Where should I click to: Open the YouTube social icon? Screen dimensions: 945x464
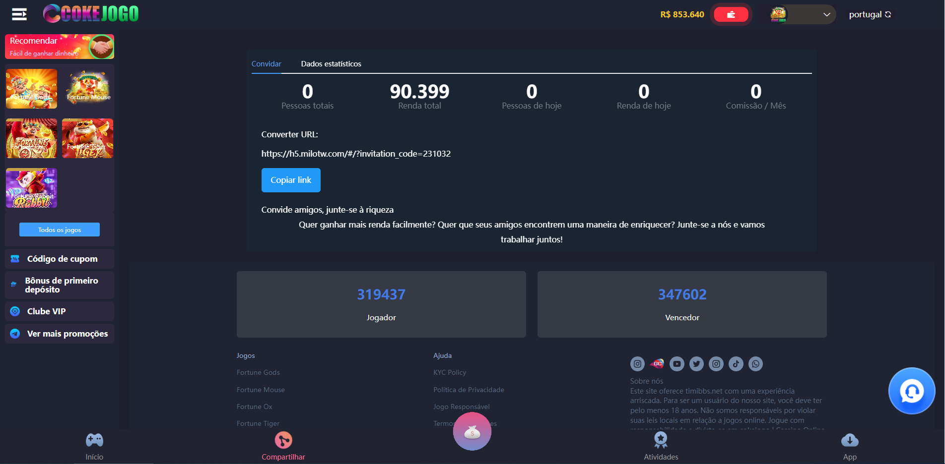(676, 364)
